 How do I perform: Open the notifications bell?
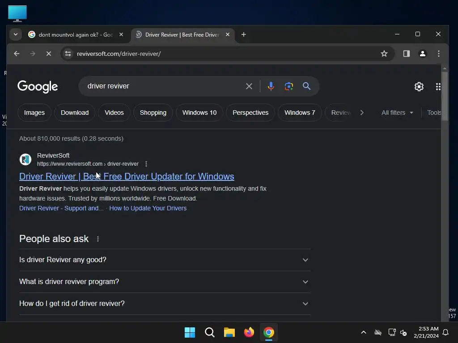tap(445, 332)
